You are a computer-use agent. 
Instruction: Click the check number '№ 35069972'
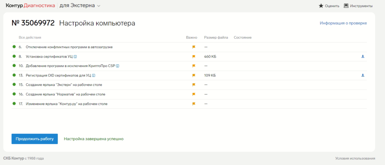pyautogui.click(x=33, y=23)
